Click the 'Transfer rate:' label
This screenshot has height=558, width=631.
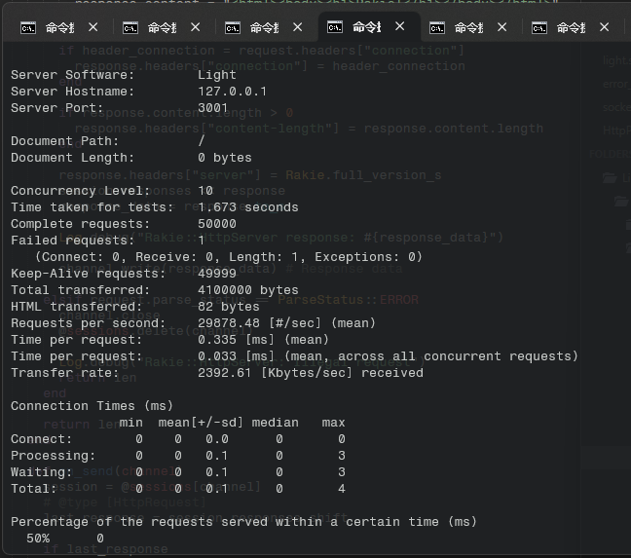[65, 373]
